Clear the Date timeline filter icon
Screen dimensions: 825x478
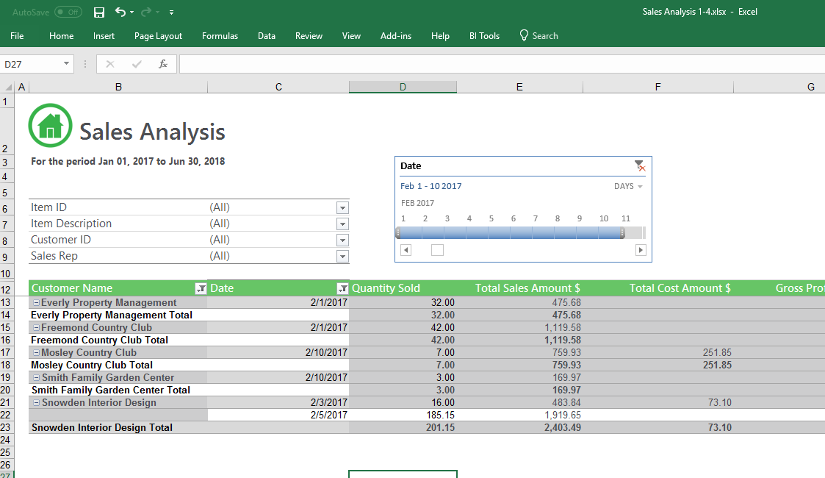tap(639, 166)
